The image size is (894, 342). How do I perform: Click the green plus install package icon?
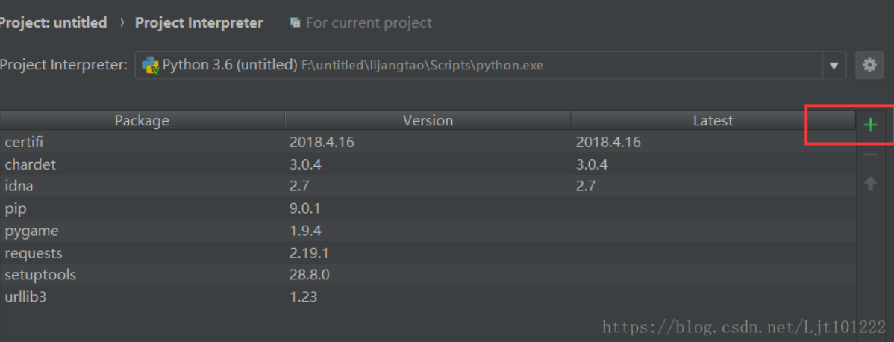pyautogui.click(x=870, y=125)
